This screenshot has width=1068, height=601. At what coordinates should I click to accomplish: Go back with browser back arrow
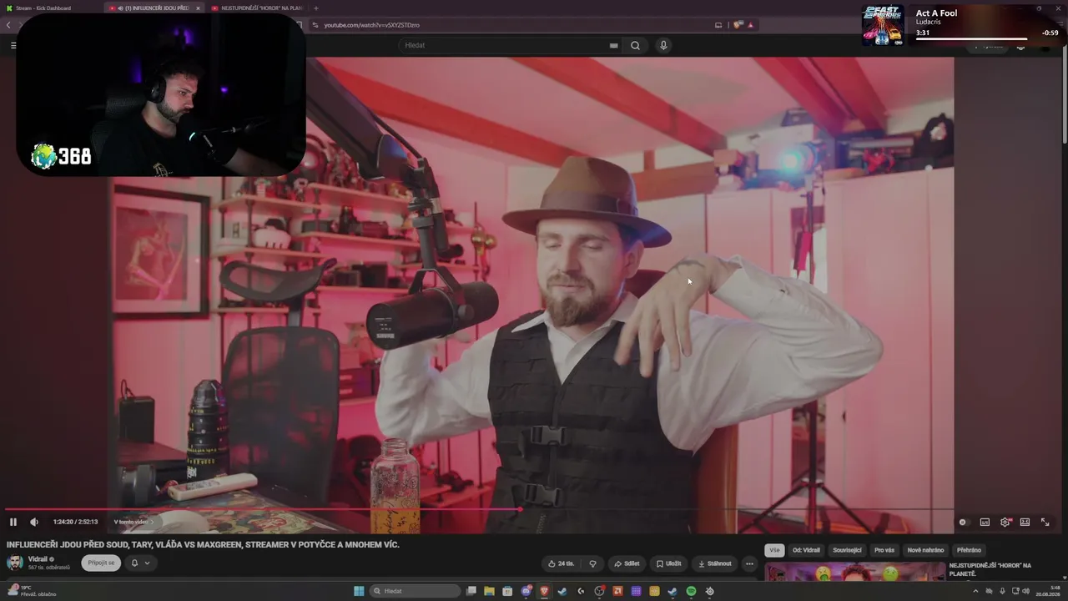click(x=8, y=25)
